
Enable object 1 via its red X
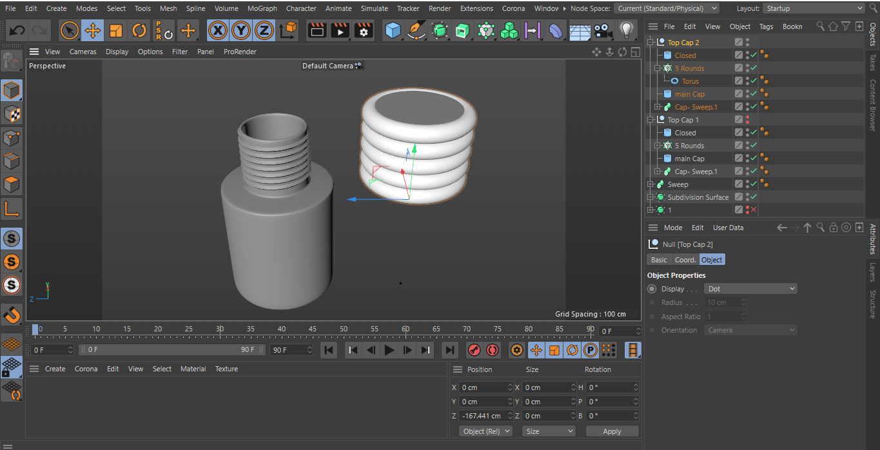click(754, 210)
